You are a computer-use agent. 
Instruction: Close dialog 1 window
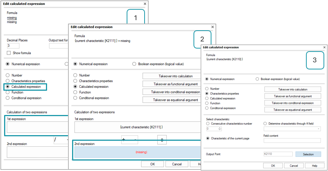click(x=145, y=4)
